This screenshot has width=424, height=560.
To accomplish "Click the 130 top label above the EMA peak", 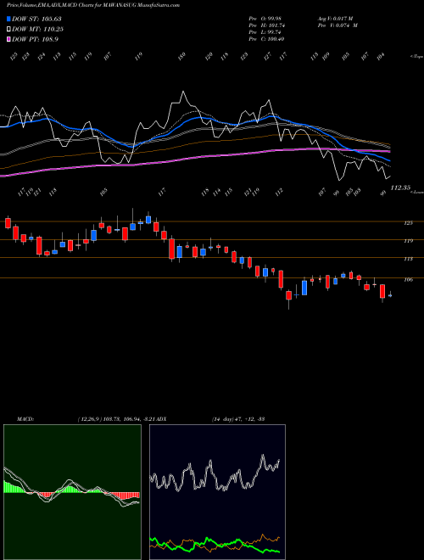I will (181, 57).
